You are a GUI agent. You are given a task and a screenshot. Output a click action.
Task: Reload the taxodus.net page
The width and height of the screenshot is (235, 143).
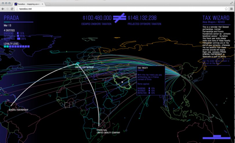click(x=12, y=9)
